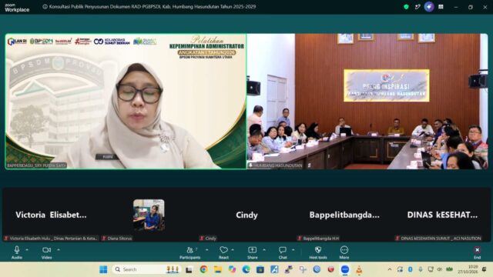493x277 pixels.
Task: Open Google Chrome from the taskbar
Action: click(x=203, y=269)
